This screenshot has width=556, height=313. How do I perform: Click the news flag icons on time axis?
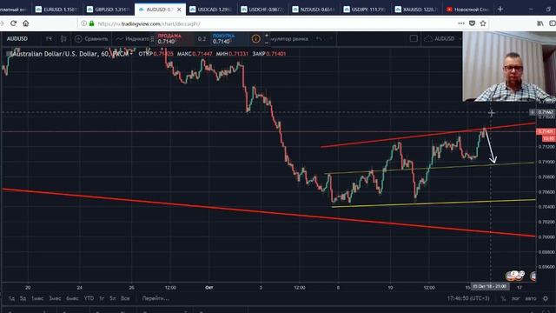click(515, 275)
